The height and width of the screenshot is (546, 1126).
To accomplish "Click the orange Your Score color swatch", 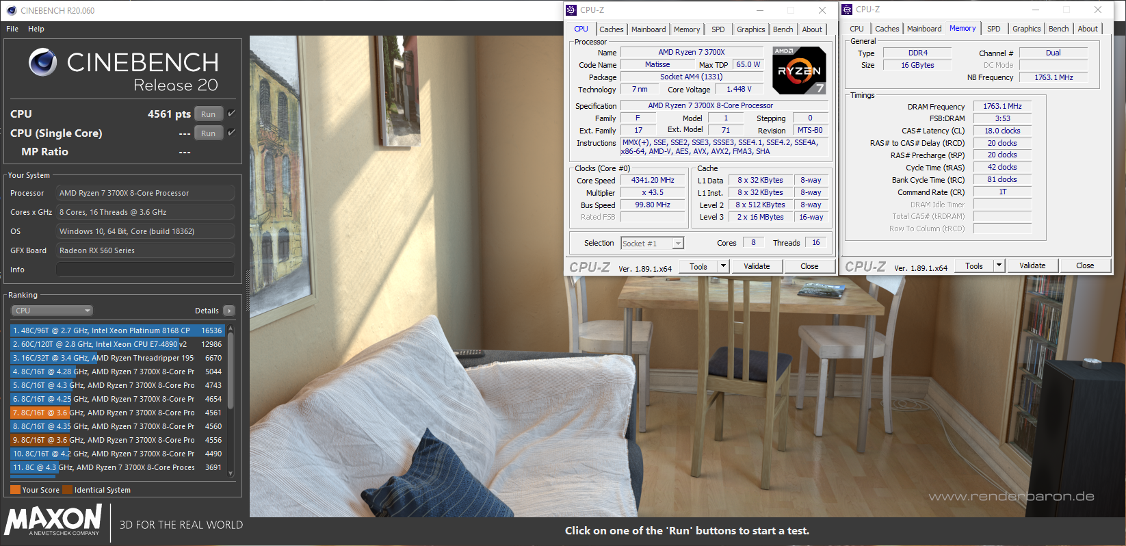I will pos(15,490).
